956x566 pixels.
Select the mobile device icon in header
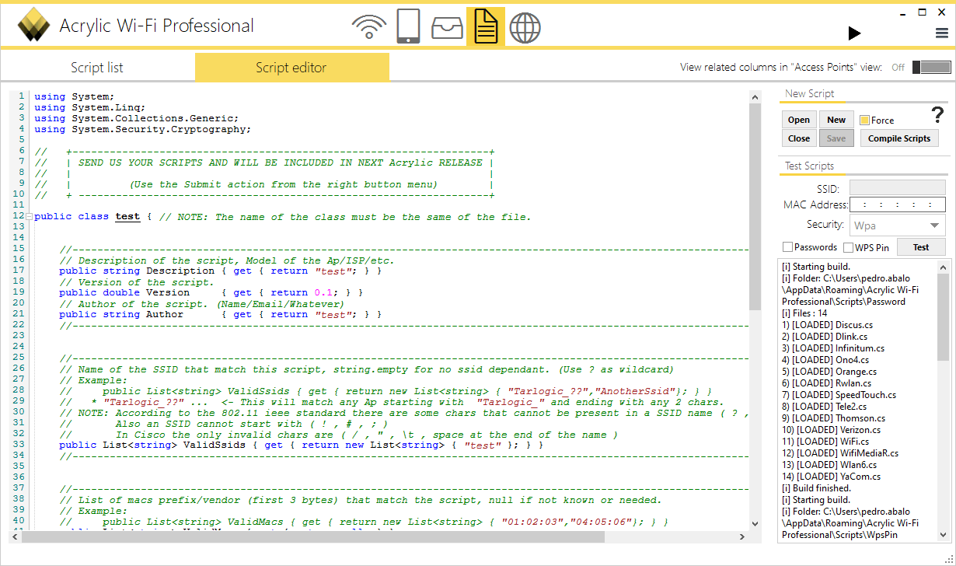pyautogui.click(x=408, y=26)
